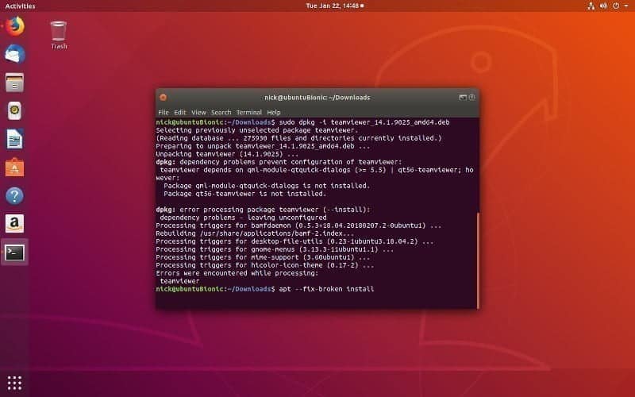Open Ubuntu Software from the dock
This screenshot has width=635, height=397.
[x=14, y=168]
